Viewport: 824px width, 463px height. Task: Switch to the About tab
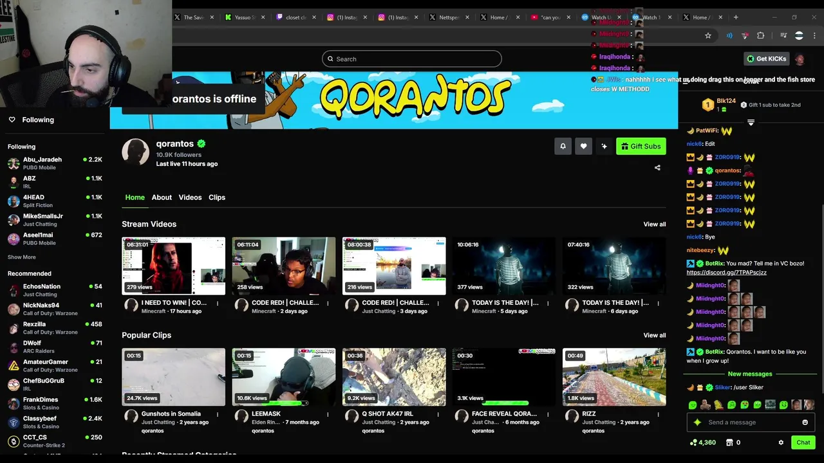point(162,197)
